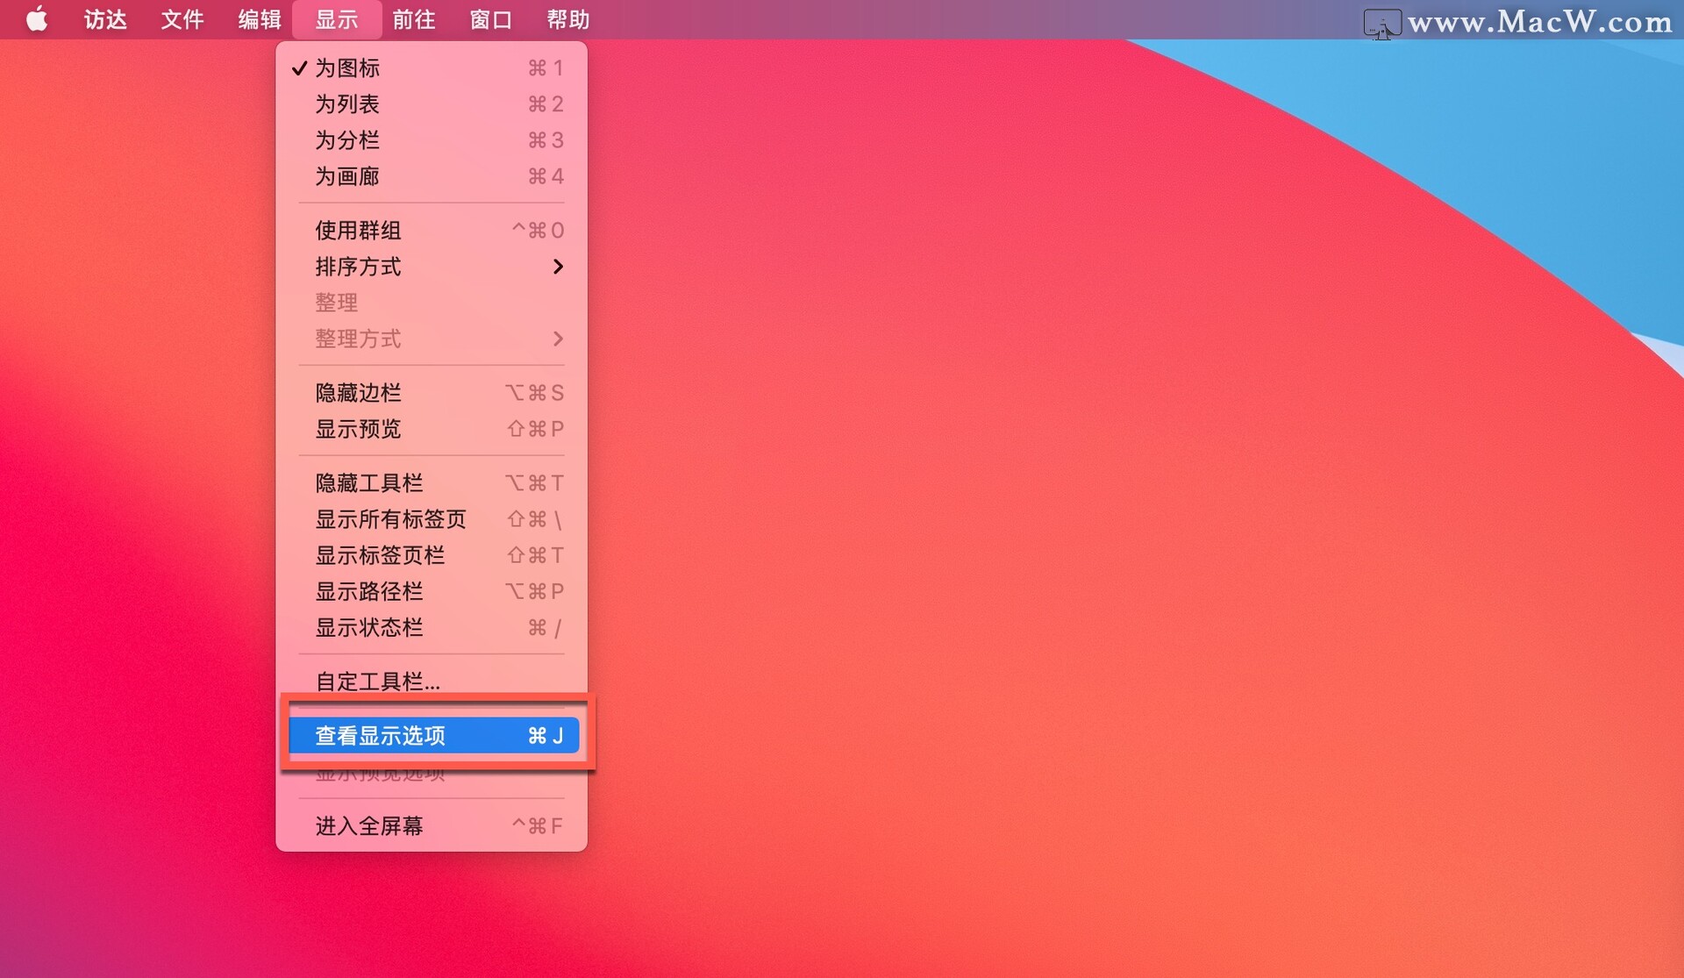1684x978 pixels.
Task: Switch view to 为列表
Action: 347,104
